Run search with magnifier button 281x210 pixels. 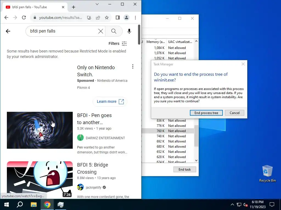(114, 31)
